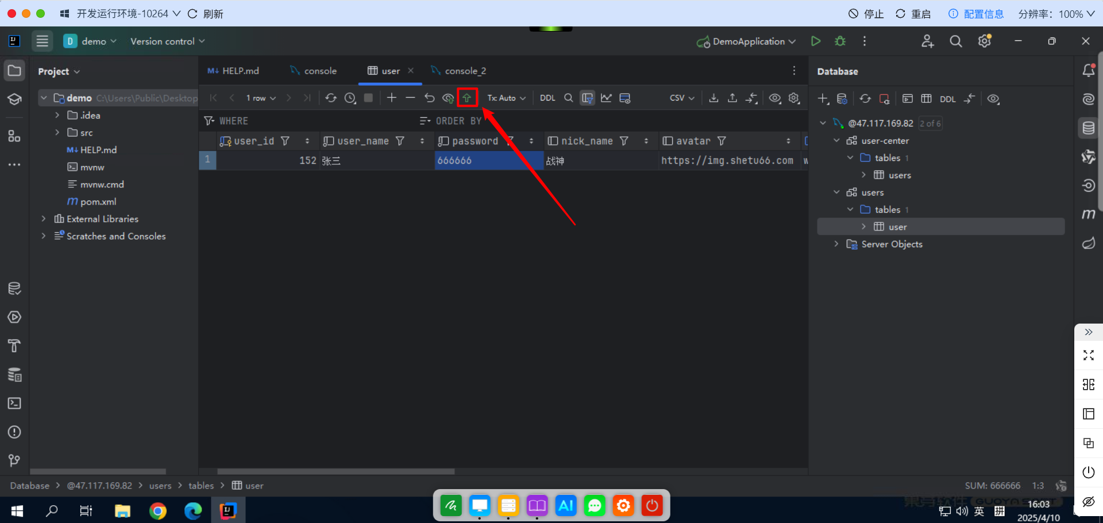The width and height of the screenshot is (1103, 523).
Task: Open Git tool window on left sidebar
Action: click(14, 460)
